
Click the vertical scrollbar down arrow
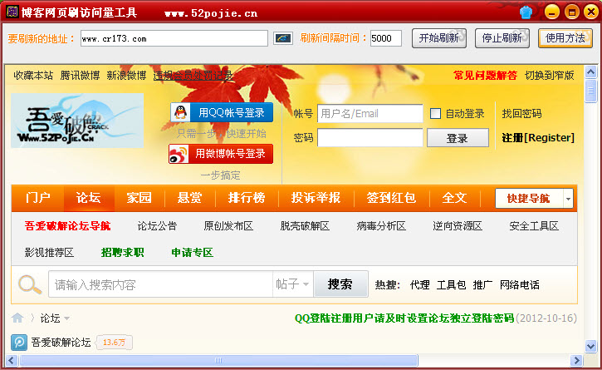(x=591, y=346)
